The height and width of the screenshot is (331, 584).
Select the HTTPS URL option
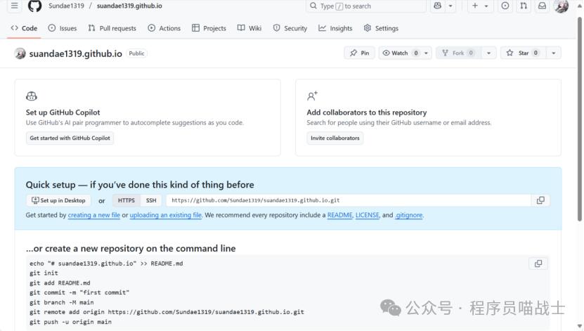point(126,200)
